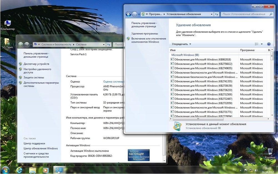Open Система window Панель управления home link
Screen dimensions: 278x174
click(x=36, y=55)
